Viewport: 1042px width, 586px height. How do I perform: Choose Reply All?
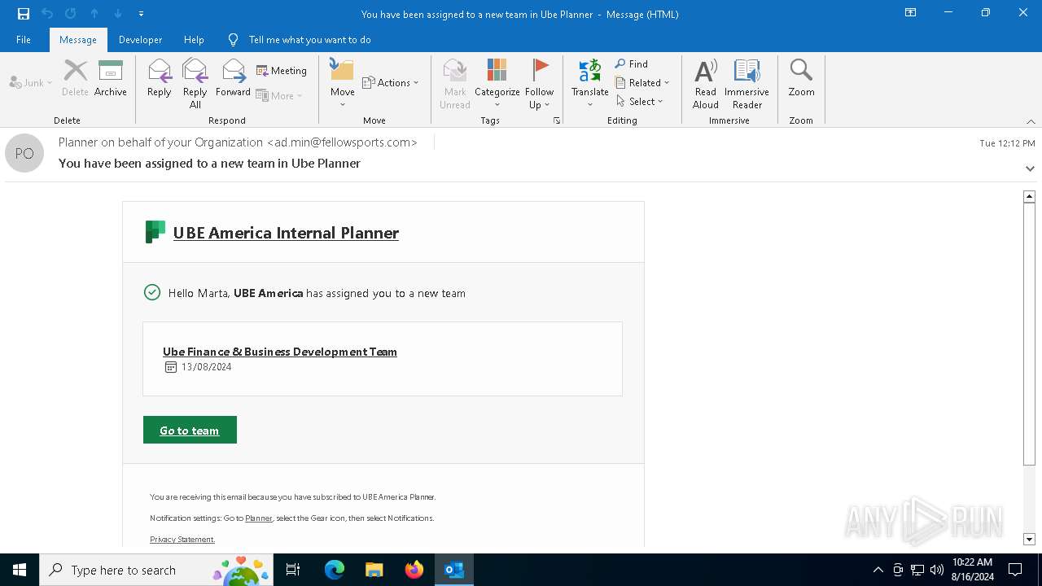[x=195, y=84]
